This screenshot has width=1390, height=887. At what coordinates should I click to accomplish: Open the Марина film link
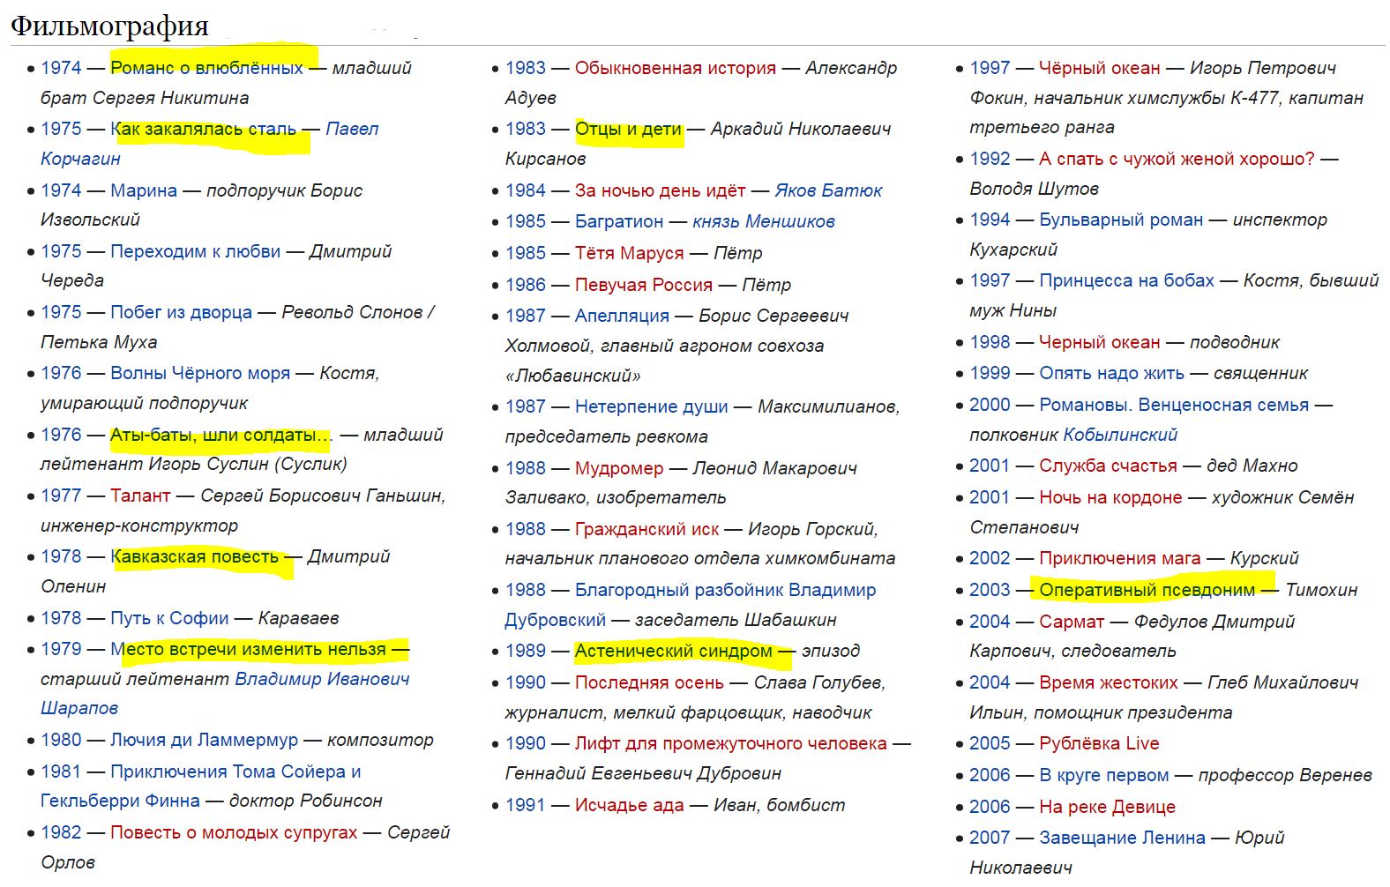pyautogui.click(x=144, y=190)
